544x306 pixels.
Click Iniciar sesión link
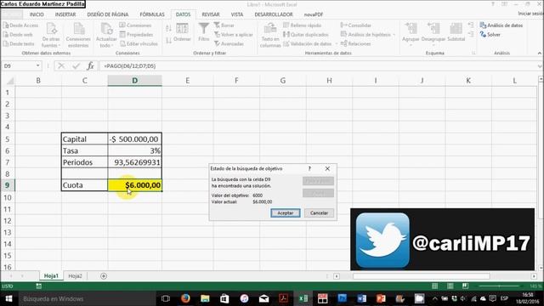pyautogui.click(x=530, y=14)
